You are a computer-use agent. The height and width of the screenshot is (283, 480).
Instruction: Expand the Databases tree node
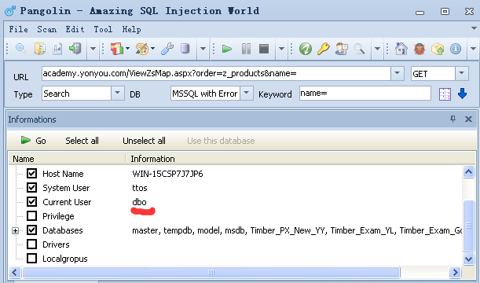click(x=15, y=230)
